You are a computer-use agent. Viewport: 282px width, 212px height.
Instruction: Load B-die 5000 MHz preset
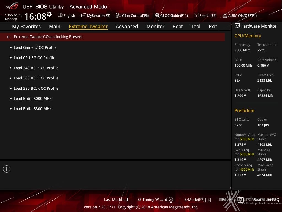32,99
